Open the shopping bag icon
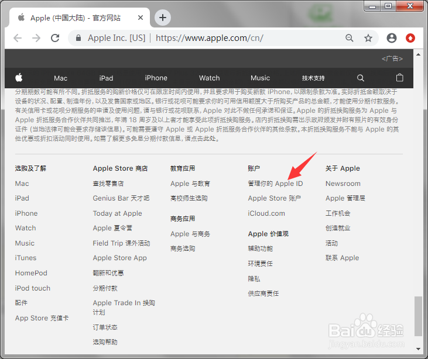The height and width of the screenshot is (359, 428). click(400, 78)
